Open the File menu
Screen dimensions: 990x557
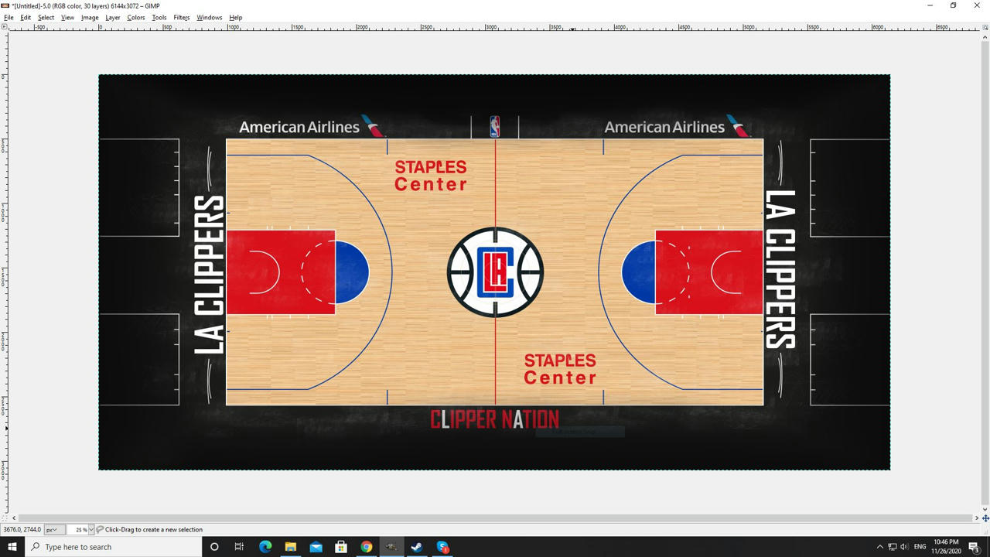point(9,17)
